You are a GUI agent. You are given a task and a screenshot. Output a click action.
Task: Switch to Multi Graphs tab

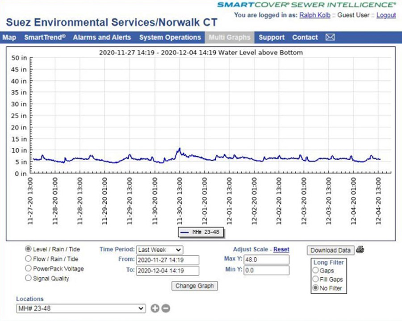[x=230, y=38]
